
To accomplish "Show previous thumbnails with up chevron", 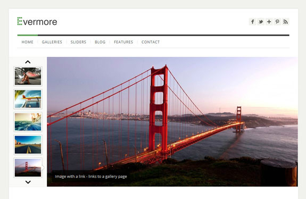I will pyautogui.click(x=28, y=62).
